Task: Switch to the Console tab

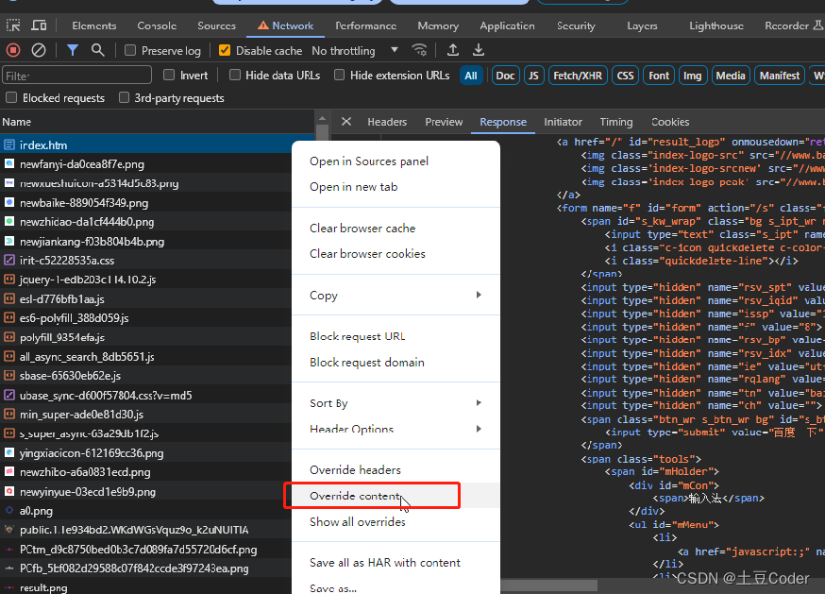Action: click(157, 25)
